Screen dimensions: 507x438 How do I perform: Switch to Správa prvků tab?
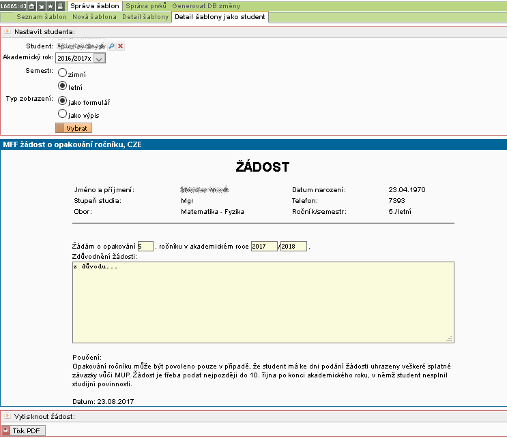click(x=147, y=5)
